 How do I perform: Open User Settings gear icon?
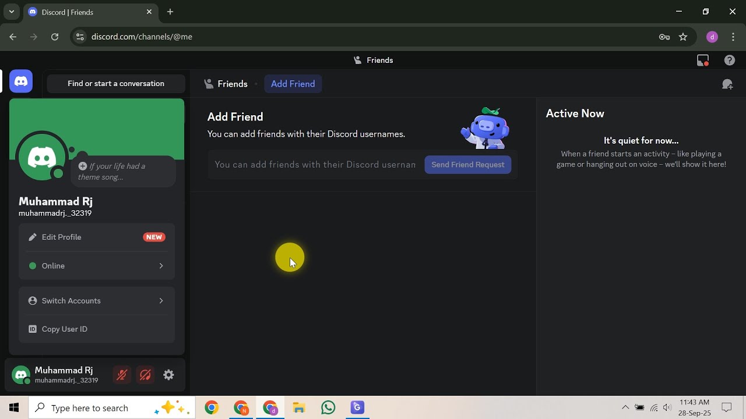tap(168, 375)
